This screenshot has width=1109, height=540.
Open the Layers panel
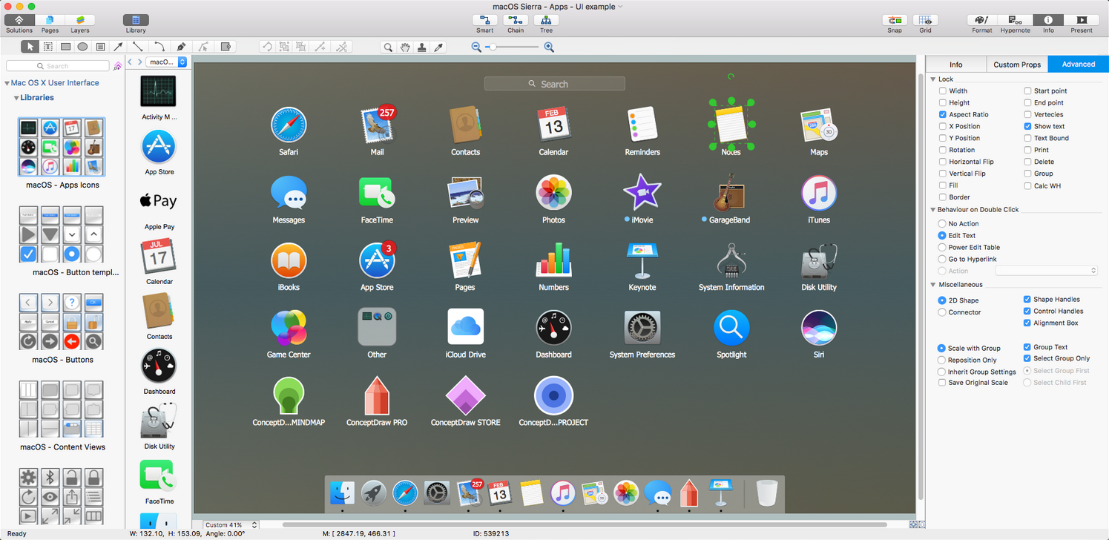[x=80, y=20]
